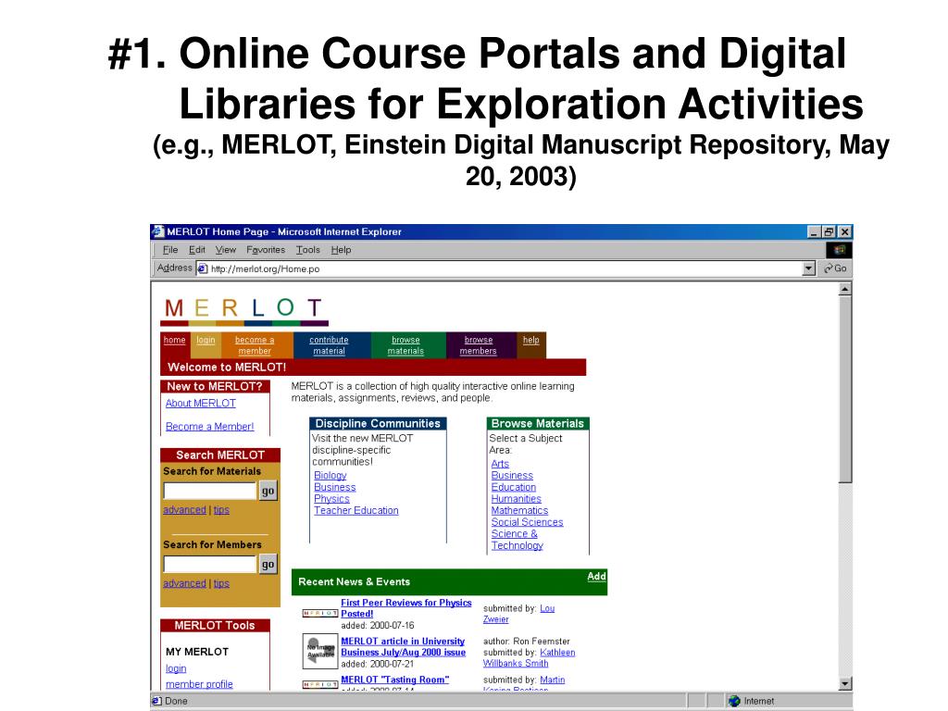
Task: Open the Teacher Education community
Action: click(x=356, y=510)
